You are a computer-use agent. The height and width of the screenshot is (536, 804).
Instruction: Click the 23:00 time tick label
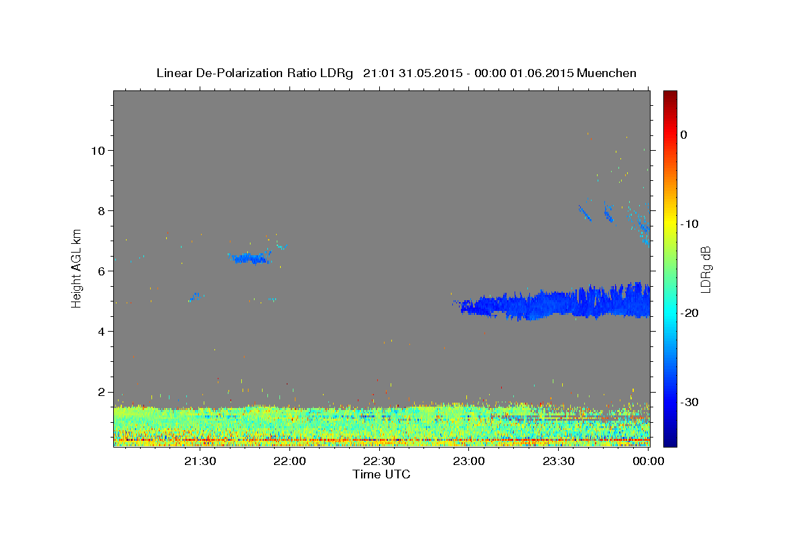(469, 461)
